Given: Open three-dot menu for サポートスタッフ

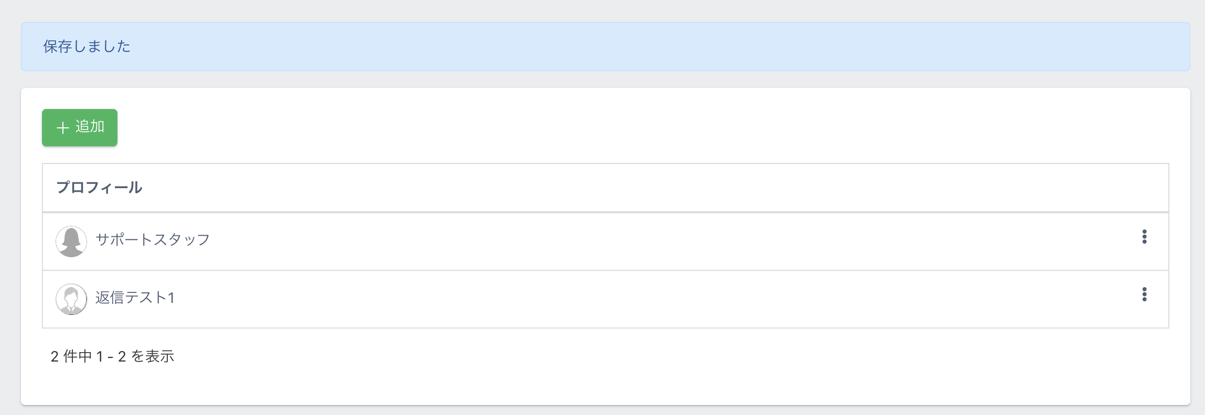Looking at the screenshot, I should point(1144,237).
